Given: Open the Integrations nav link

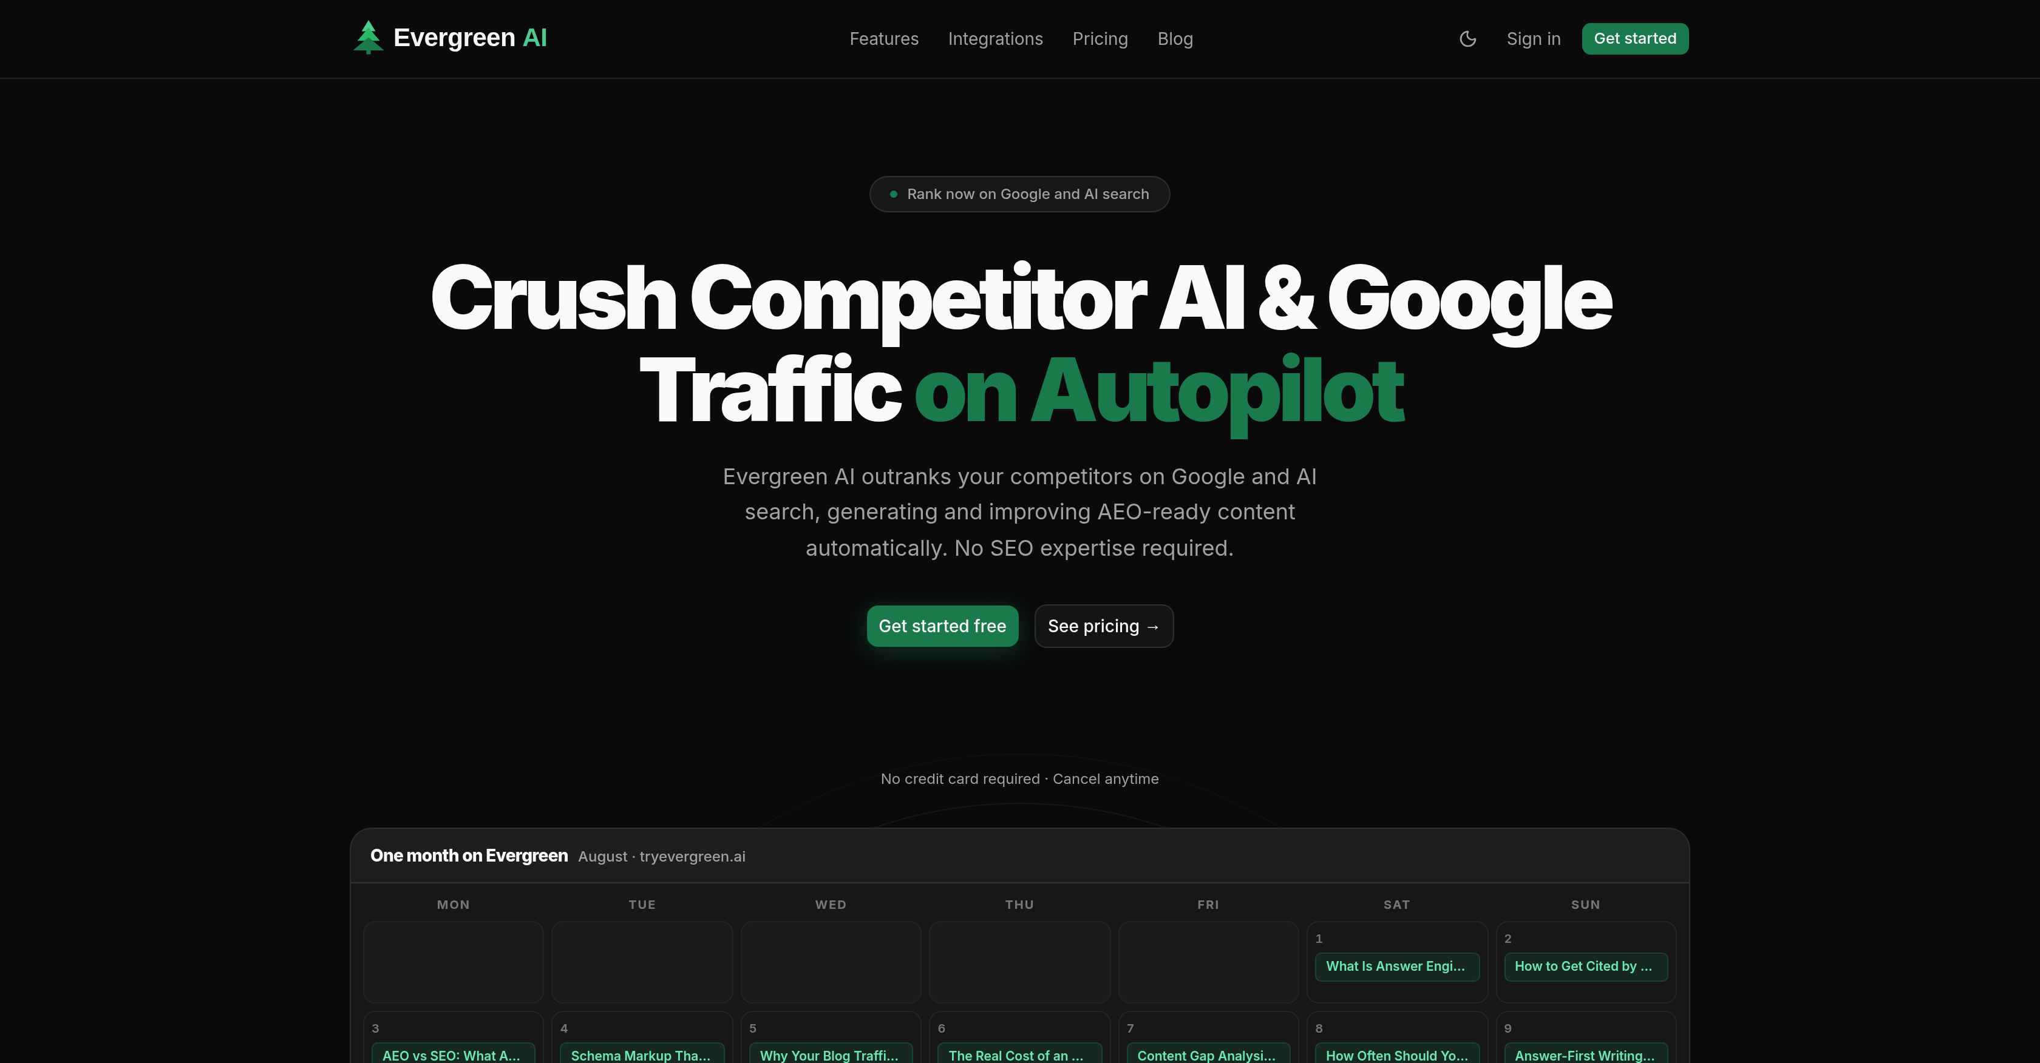Looking at the screenshot, I should coord(996,39).
